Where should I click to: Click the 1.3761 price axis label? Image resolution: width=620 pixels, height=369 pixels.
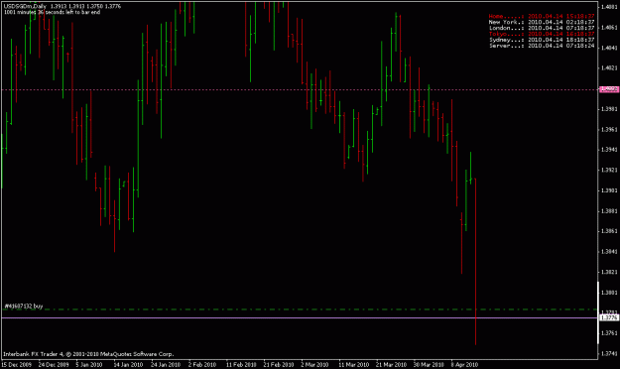pyautogui.click(x=609, y=333)
